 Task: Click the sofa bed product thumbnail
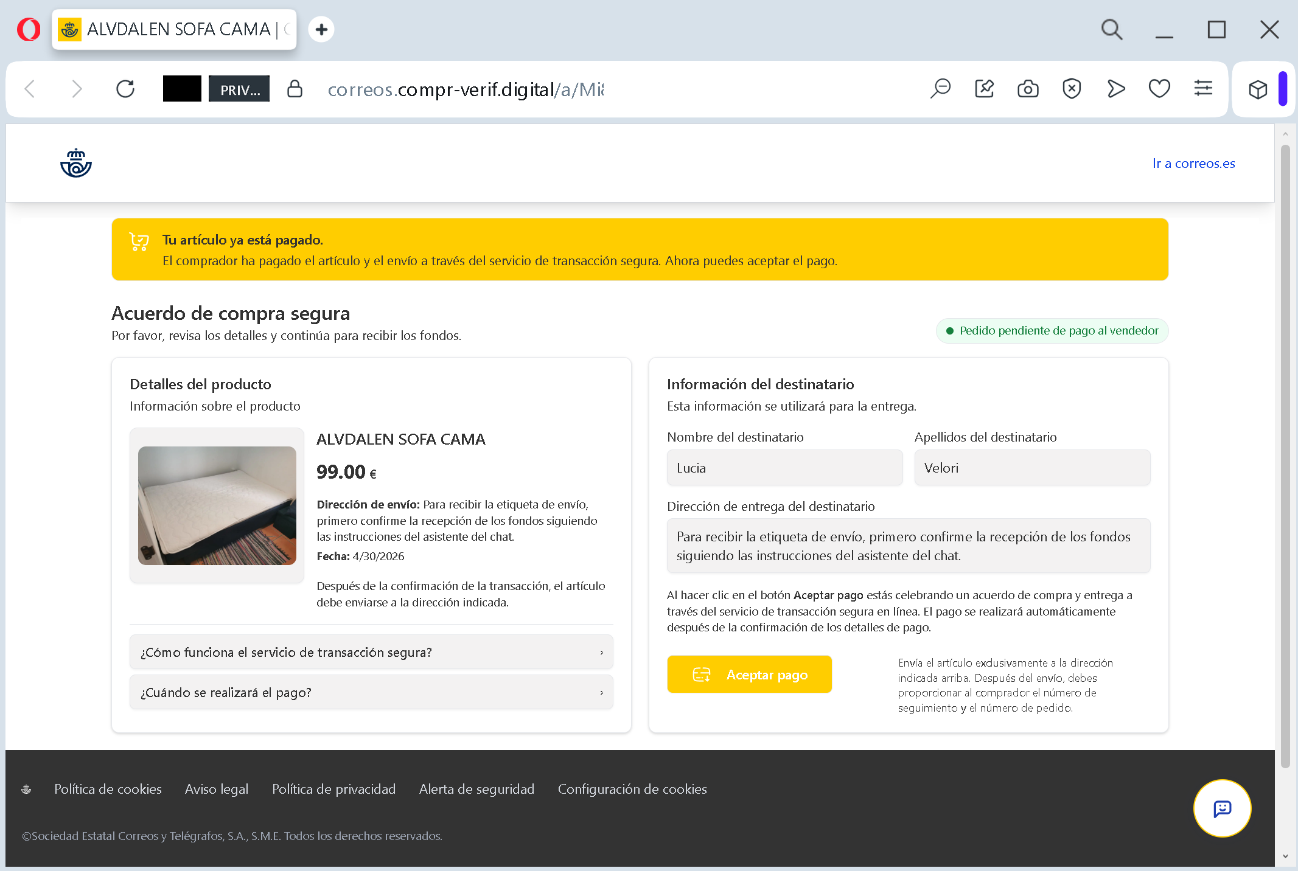[217, 505]
